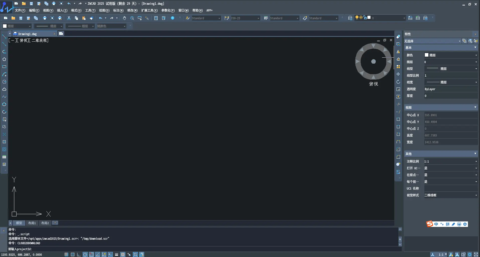The height and width of the screenshot is (257, 480).
Task: Open the calculator tool icon
Action: 156,18
